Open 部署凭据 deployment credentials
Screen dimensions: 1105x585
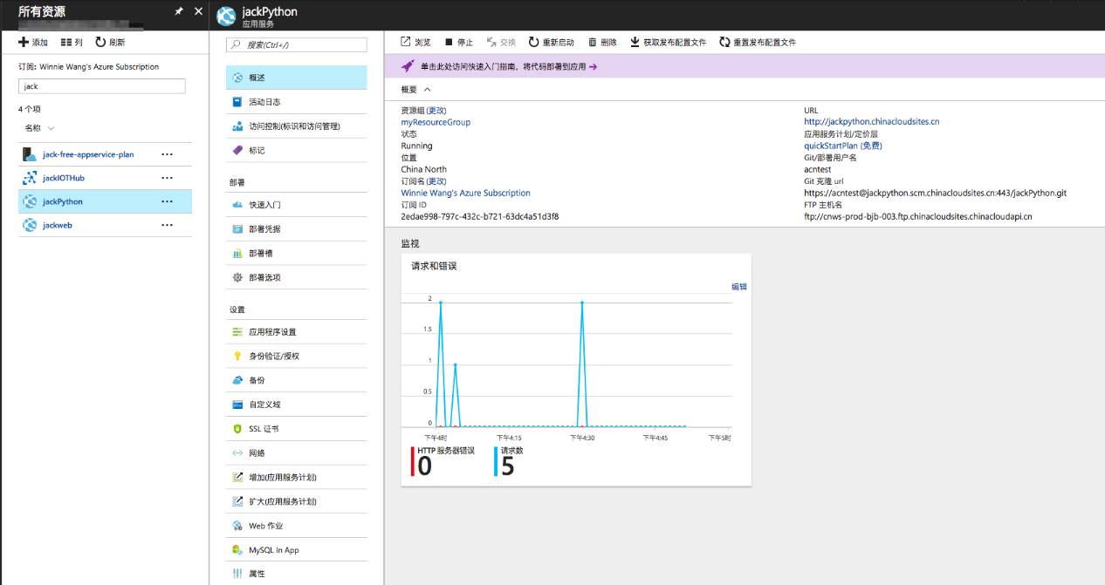[x=297, y=229]
